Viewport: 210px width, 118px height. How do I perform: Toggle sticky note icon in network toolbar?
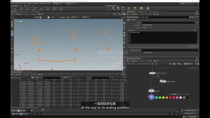click(187, 64)
